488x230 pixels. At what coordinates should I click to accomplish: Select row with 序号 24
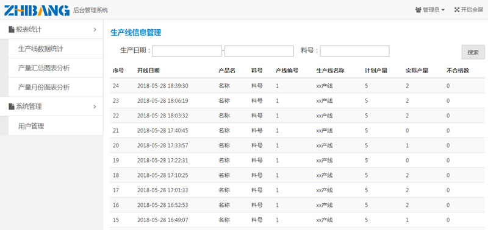click(x=297, y=86)
